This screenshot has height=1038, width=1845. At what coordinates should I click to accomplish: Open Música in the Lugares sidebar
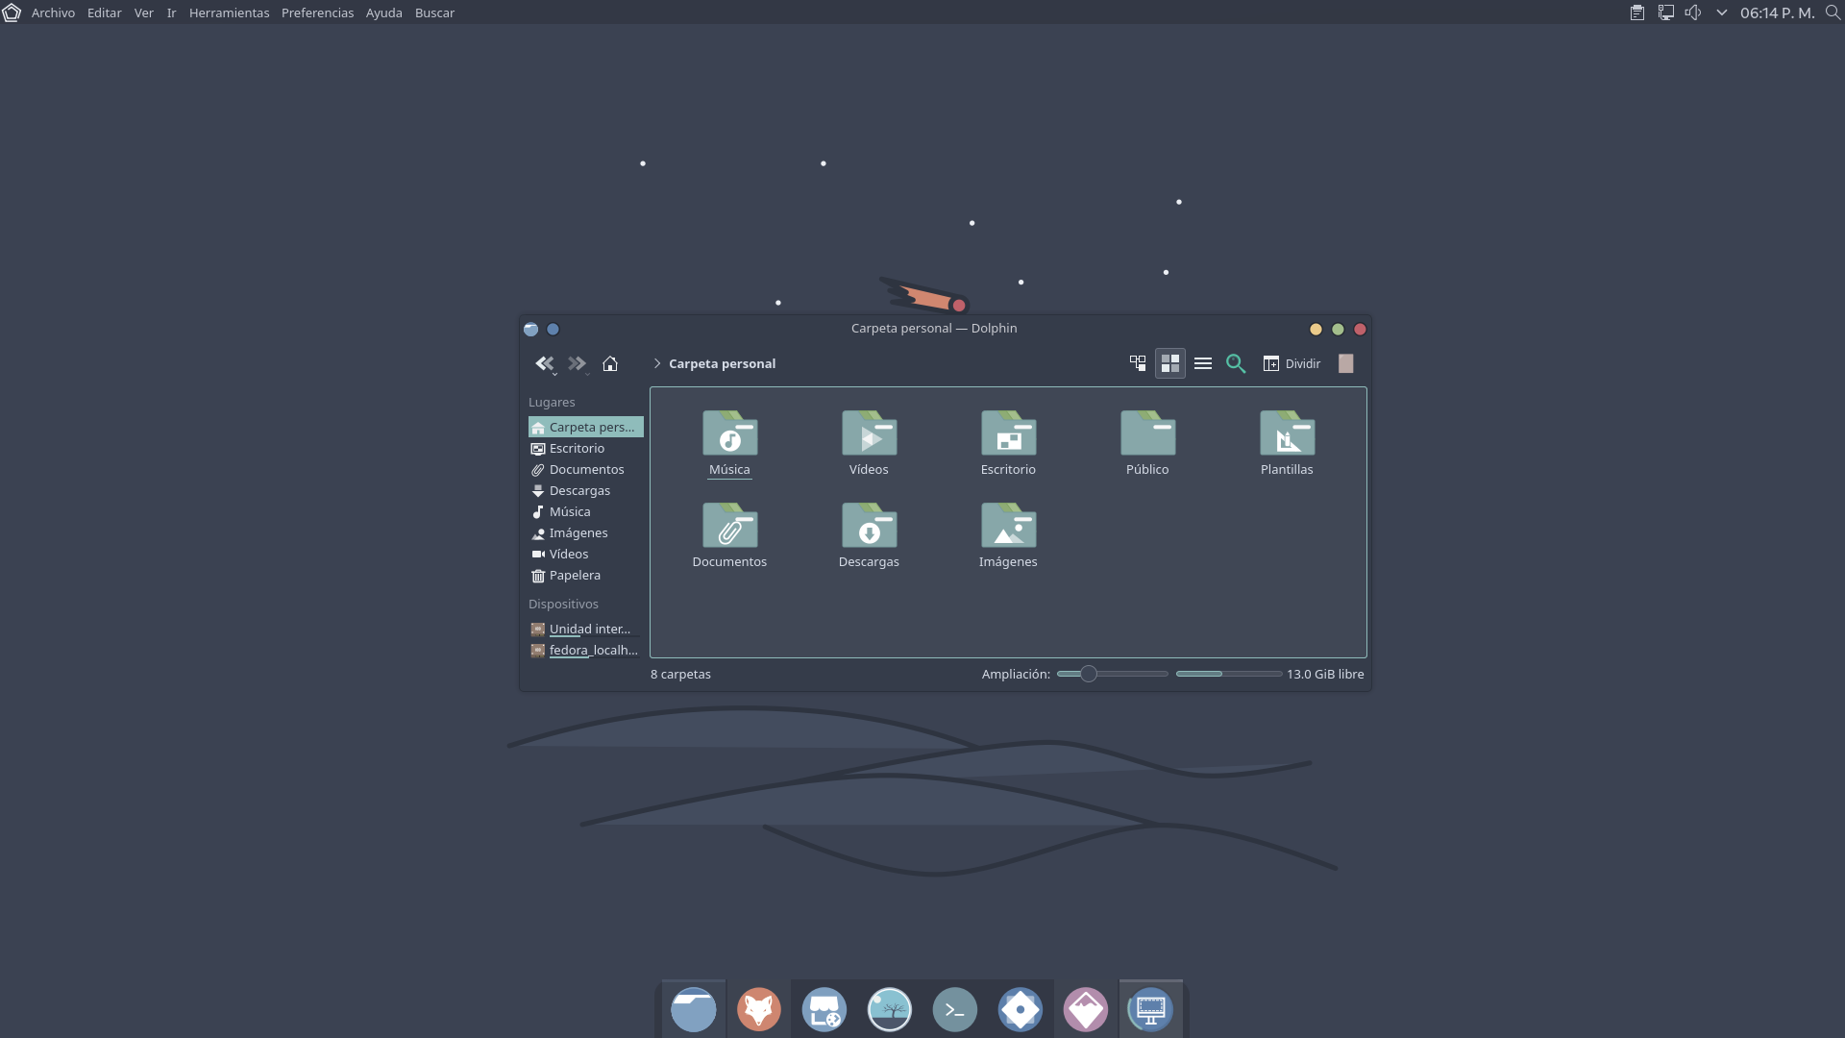click(586, 511)
